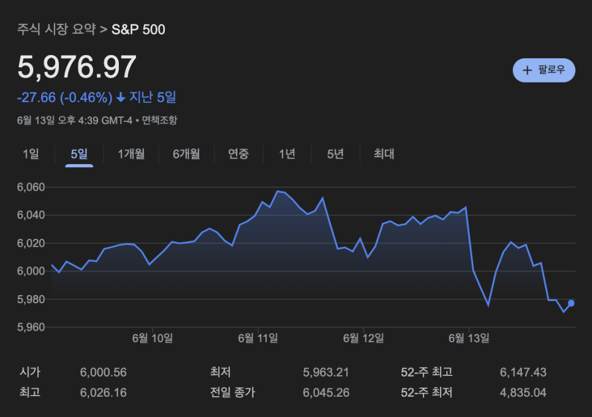Screen dimensions: 592x417
Task: Click the 6,040 y-axis label
Action: (31, 215)
